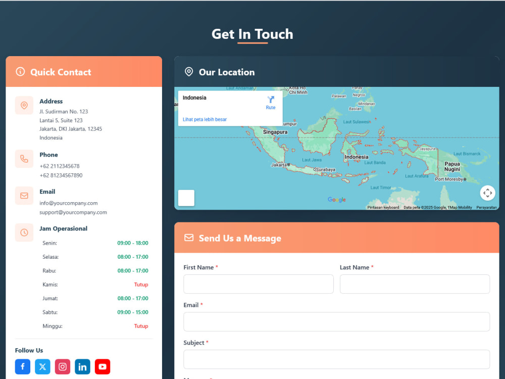Image resolution: width=505 pixels, height=379 pixels.
Task: Click the Google logo on the map
Action: 336,200
